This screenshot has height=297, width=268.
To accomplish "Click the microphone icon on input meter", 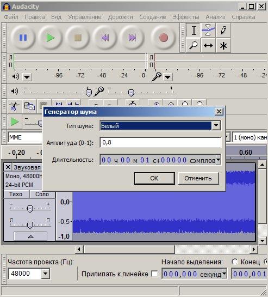I will click(x=157, y=77).
